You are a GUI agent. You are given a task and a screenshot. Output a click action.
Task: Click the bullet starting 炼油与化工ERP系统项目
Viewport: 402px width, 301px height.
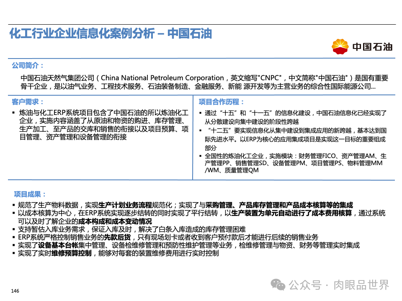(x=104, y=125)
